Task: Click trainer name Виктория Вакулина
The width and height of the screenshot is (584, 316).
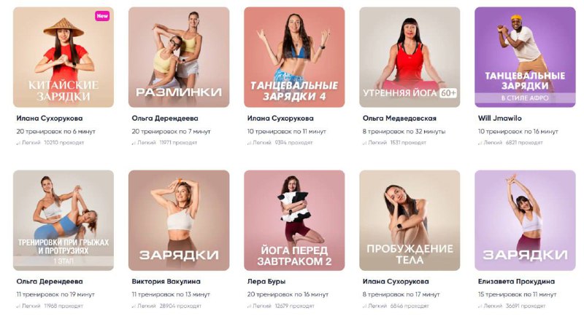Action: (x=166, y=282)
